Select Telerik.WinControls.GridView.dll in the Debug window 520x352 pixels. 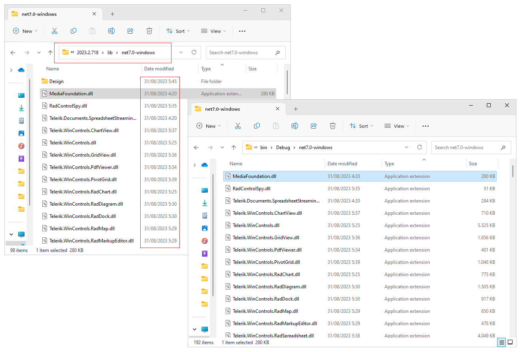tap(360, 238)
